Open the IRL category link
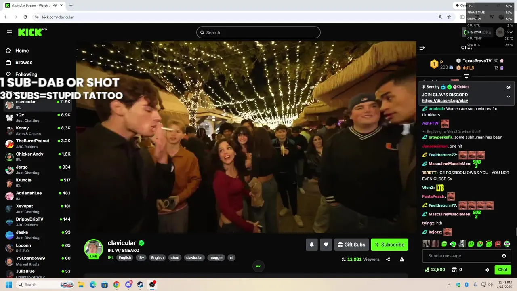Viewport: 517px width, 291px height. [x=111, y=257]
